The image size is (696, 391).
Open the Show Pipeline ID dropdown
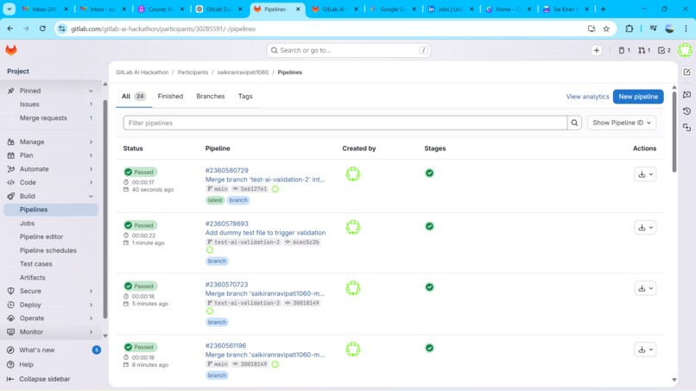coord(622,123)
